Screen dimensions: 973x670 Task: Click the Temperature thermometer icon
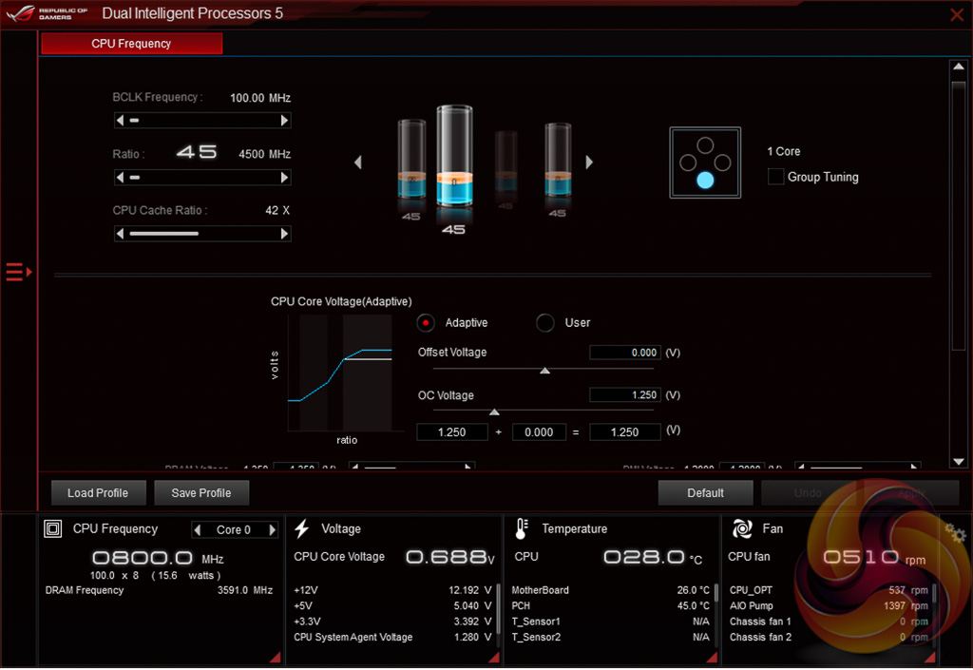point(522,528)
